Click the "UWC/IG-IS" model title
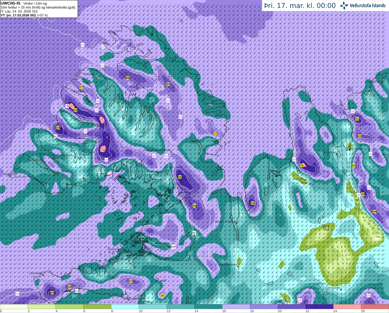389x313 pixels. (10, 3)
